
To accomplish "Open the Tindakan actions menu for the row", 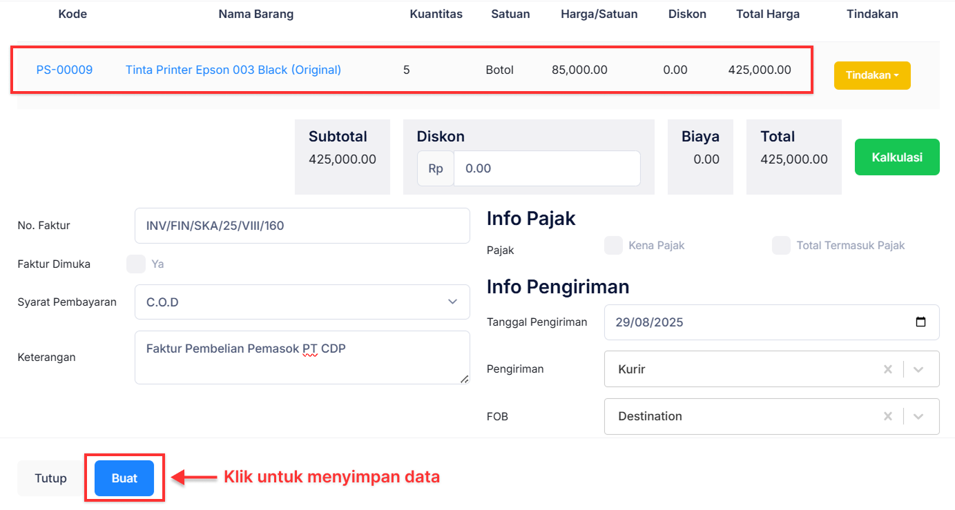I will (x=872, y=75).
